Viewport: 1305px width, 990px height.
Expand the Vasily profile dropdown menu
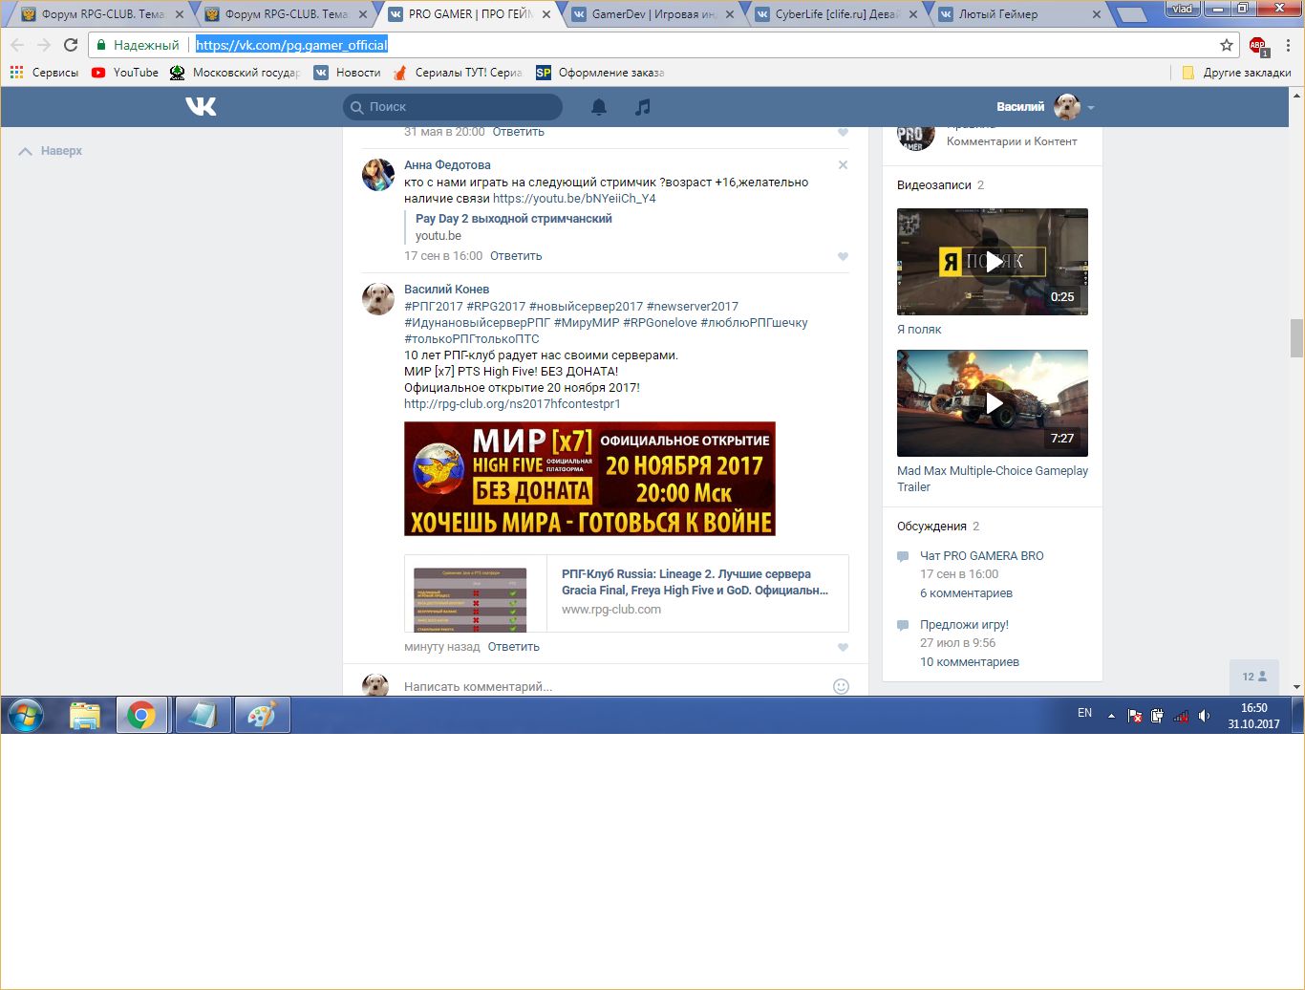[1091, 107]
